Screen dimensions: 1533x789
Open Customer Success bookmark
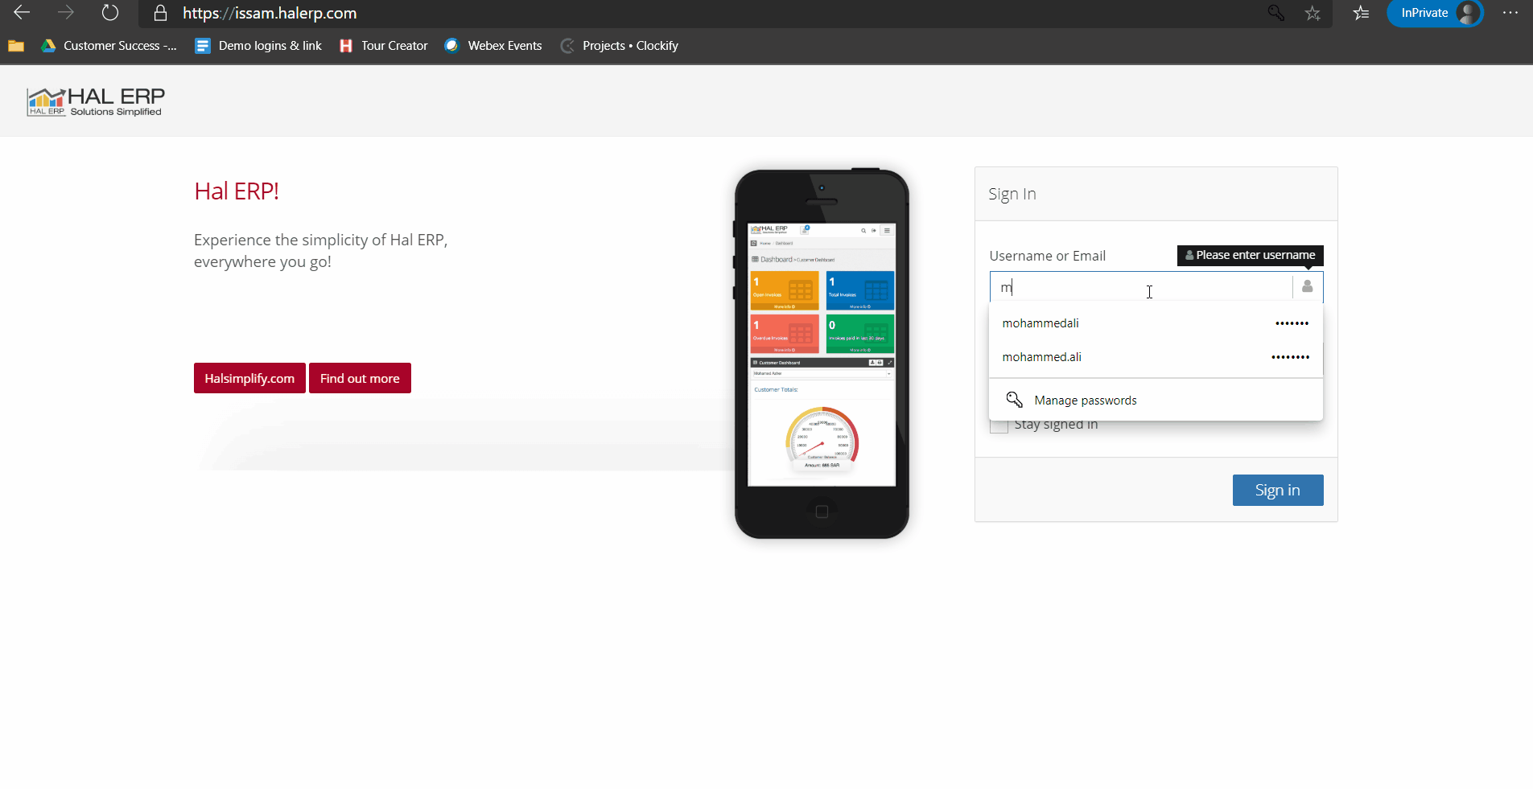tap(109, 46)
